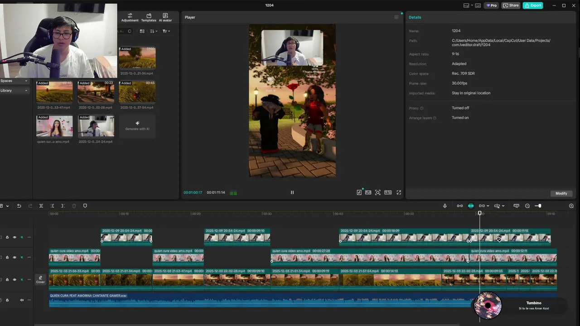580x326 pixels.
Task: Delete left of playhead with trim-left tool
Action: [52, 206]
